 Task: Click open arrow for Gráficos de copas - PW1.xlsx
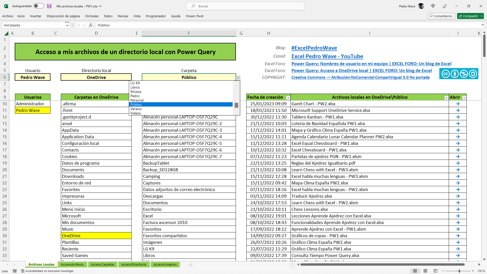point(458,236)
